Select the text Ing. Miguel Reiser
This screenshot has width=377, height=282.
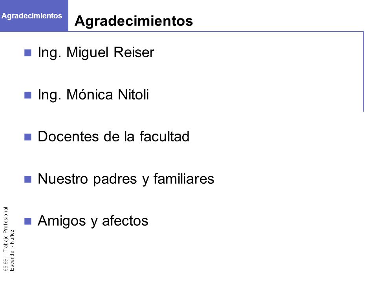point(96,52)
